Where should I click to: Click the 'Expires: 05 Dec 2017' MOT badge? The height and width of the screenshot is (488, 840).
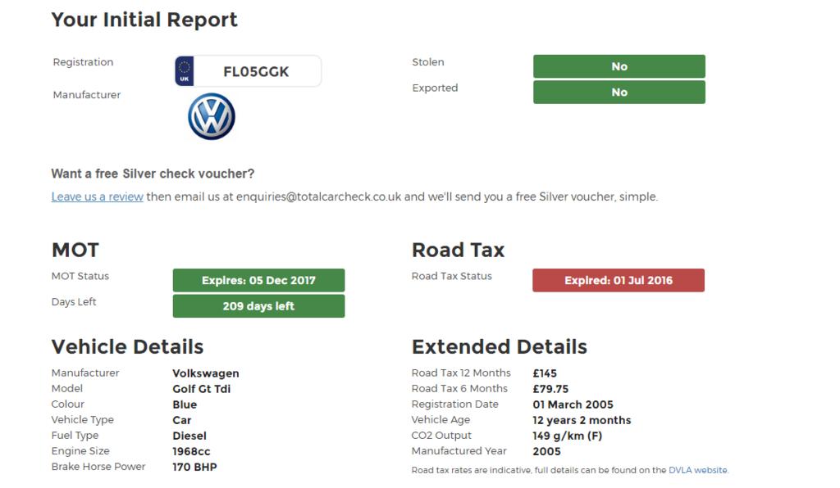[258, 280]
